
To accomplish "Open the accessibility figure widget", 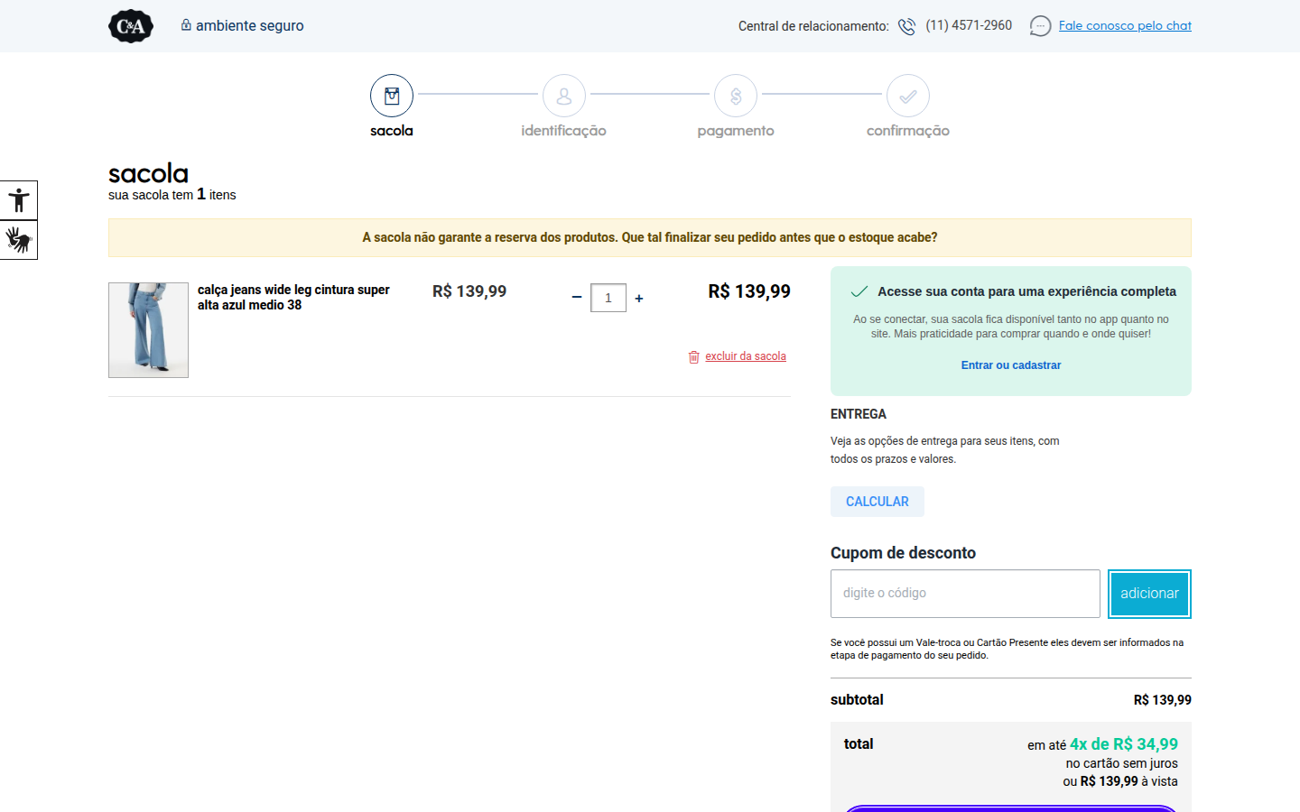I will click(x=18, y=200).
